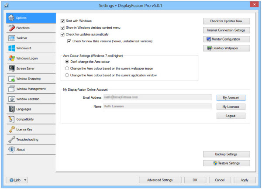Disable Check for updates automatically

pos(62,34)
